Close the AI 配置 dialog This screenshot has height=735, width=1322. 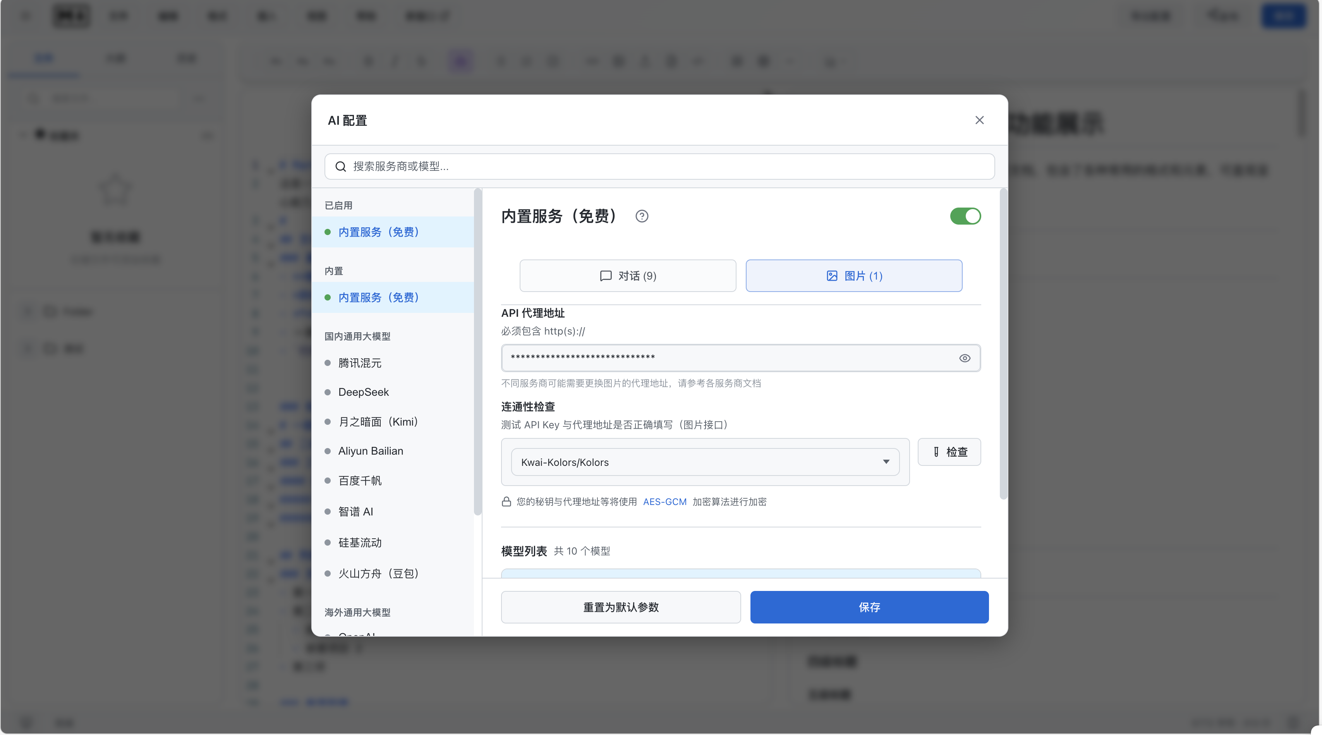click(979, 120)
